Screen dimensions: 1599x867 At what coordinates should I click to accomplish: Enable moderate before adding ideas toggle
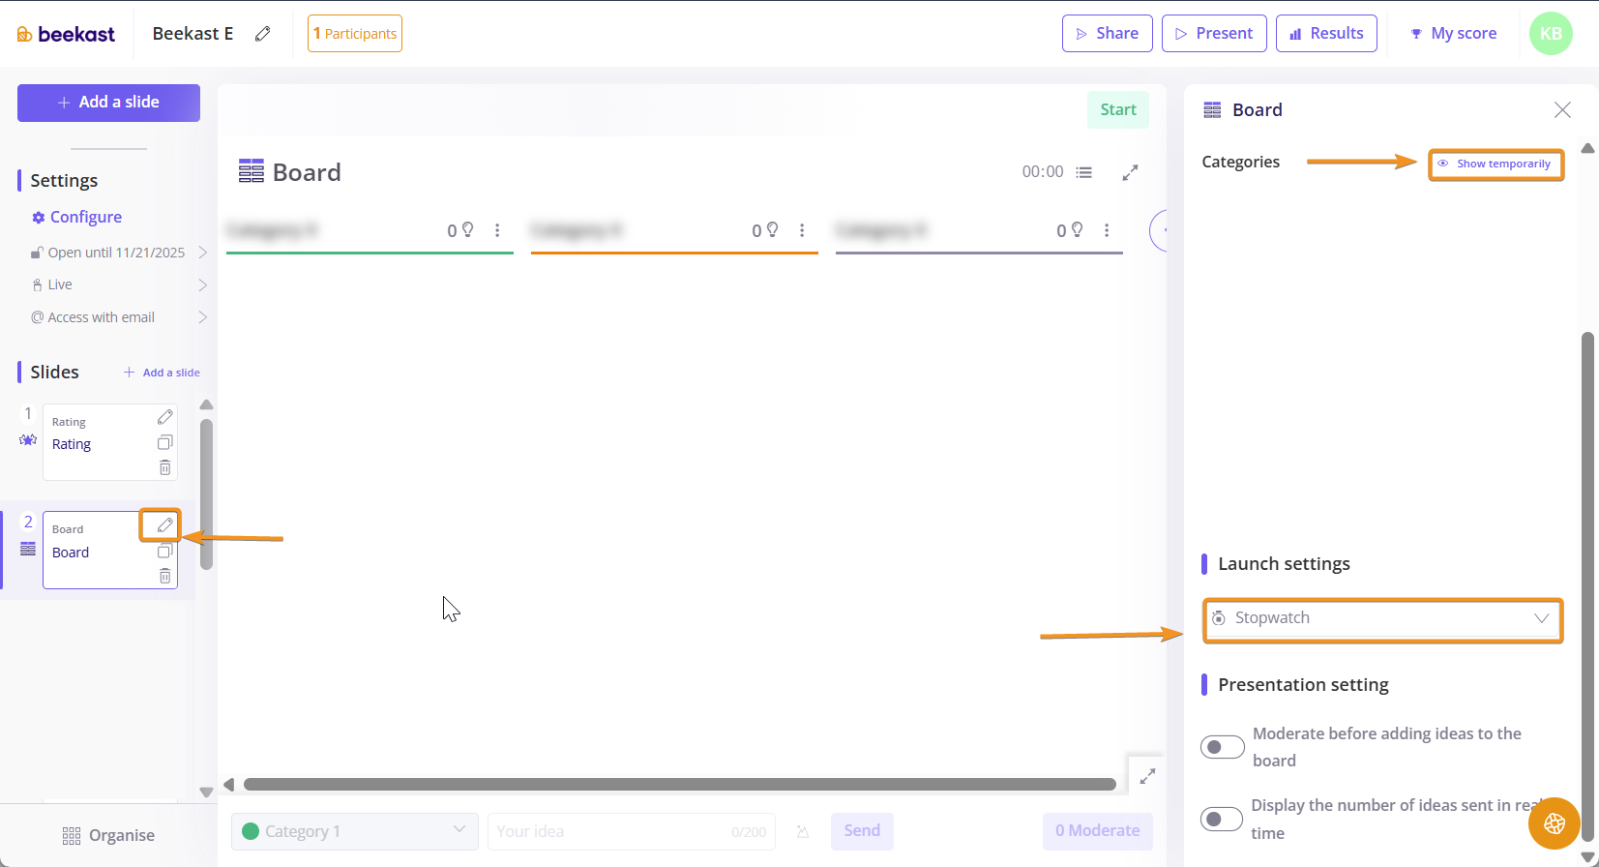coord(1223,747)
